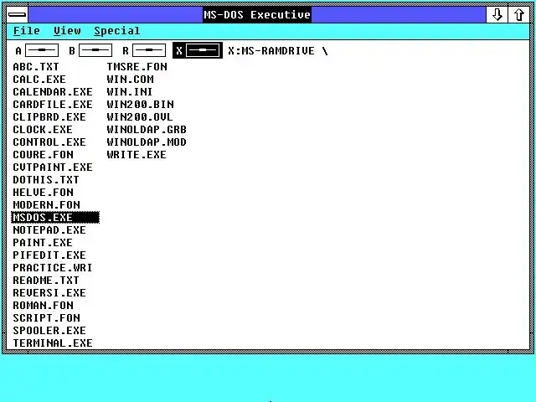Open the File menu

pyautogui.click(x=26, y=31)
